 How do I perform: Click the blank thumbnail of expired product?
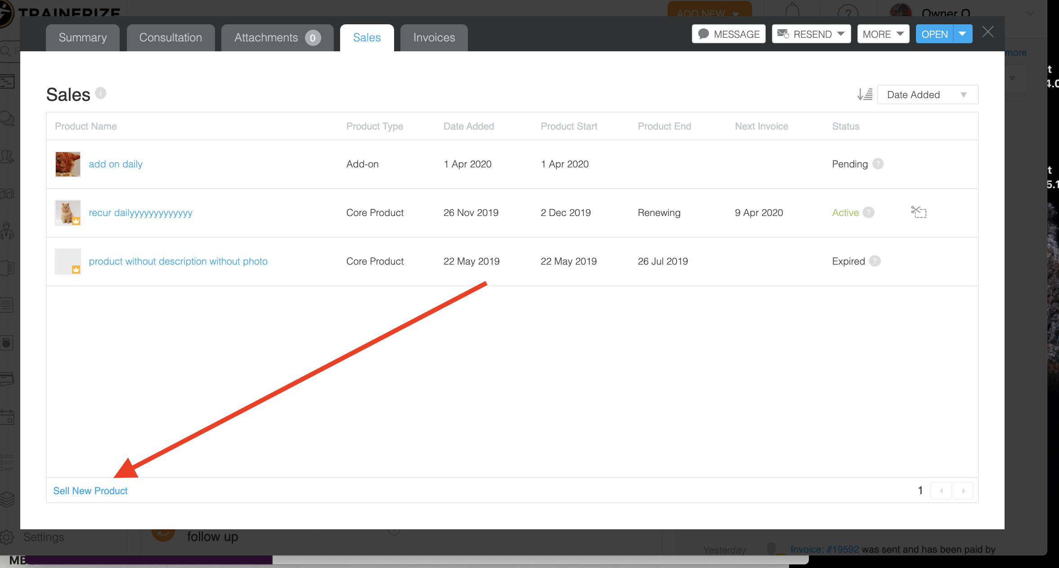67,261
